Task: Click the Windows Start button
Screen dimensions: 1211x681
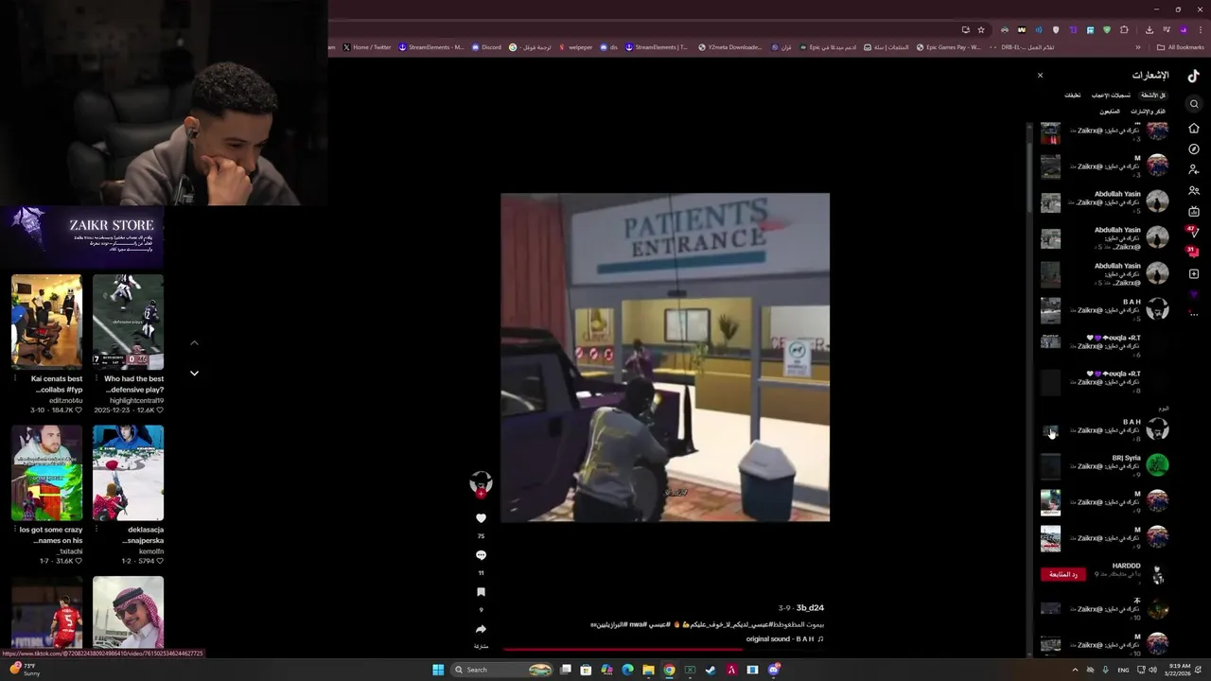Action: pos(438,670)
